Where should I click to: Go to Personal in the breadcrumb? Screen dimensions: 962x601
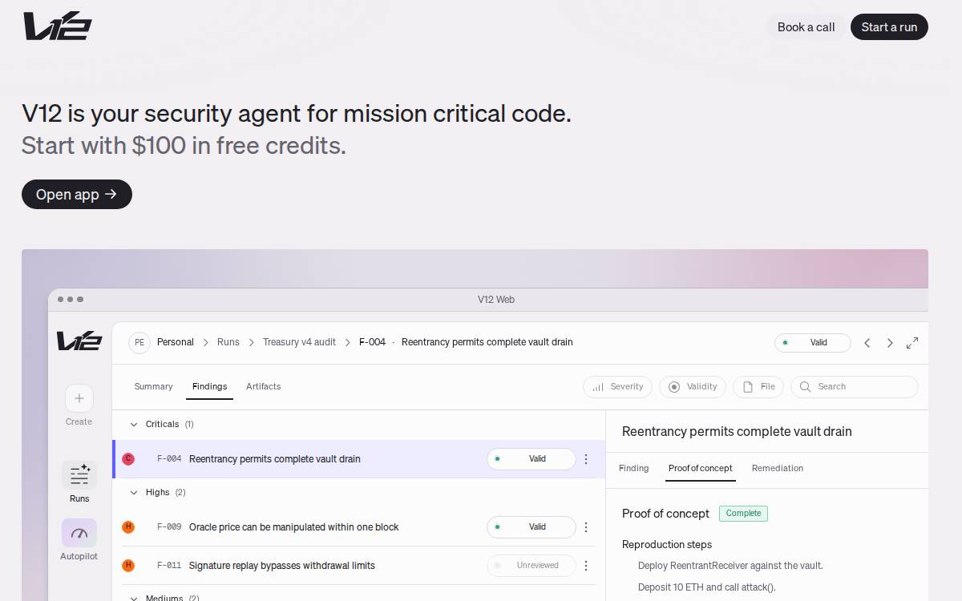pyautogui.click(x=176, y=342)
